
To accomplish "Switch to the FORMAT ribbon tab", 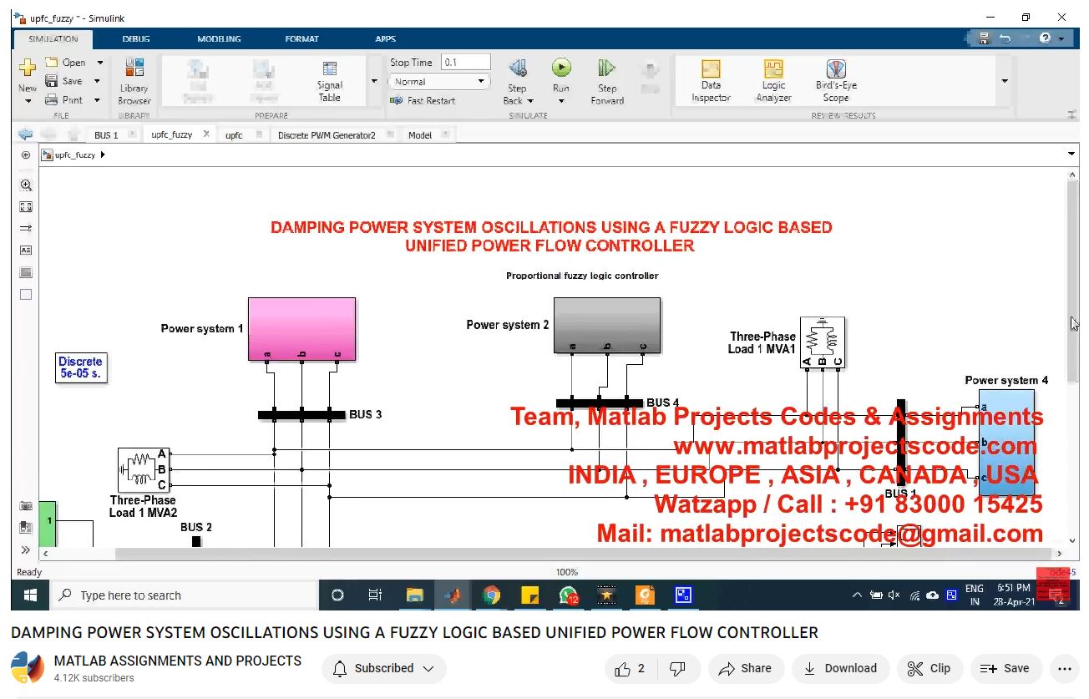I will point(301,38).
